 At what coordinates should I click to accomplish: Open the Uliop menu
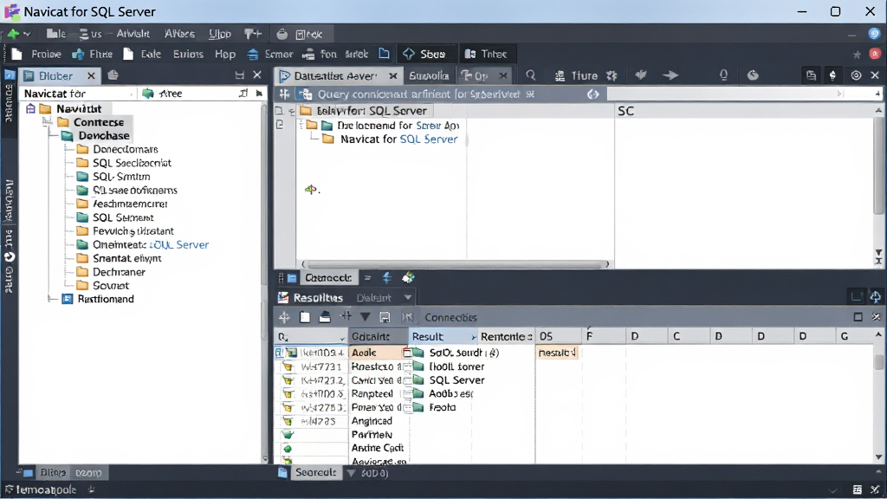click(x=219, y=34)
